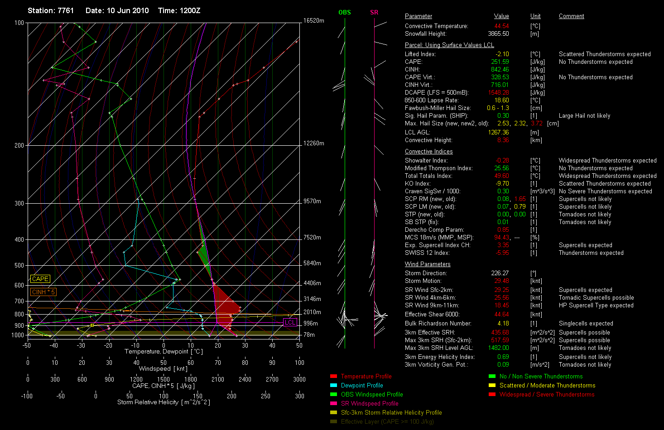Click the dark Effective Layer legend swatch
Viewport: 664px width, 430px height.
tap(333, 421)
